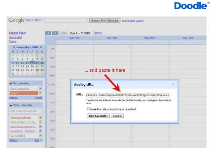This screenshot has width=211, height=158.
Task: Focus the calendar search input field
Action: [x=66, y=21]
